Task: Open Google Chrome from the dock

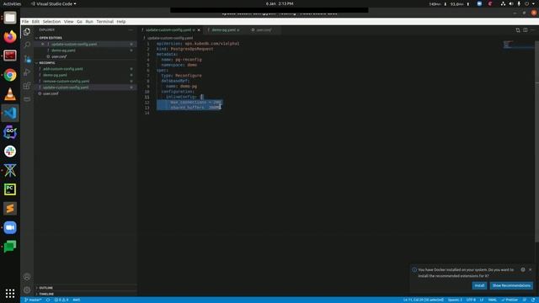Action: [x=10, y=75]
